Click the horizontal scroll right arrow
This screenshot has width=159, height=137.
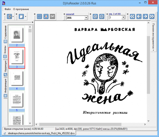pyautogui.click(x=145, y=124)
